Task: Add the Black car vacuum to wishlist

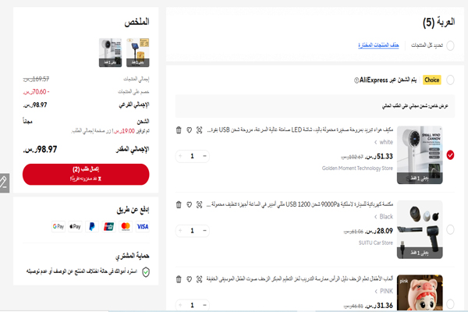Action: point(189,204)
